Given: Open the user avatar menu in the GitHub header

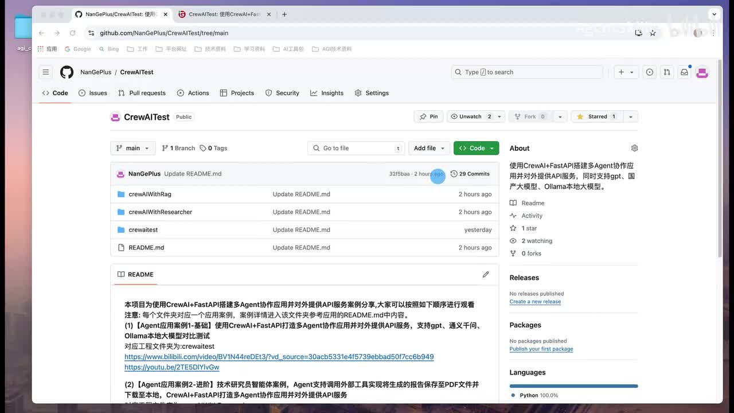Looking at the screenshot, I should [x=702, y=72].
